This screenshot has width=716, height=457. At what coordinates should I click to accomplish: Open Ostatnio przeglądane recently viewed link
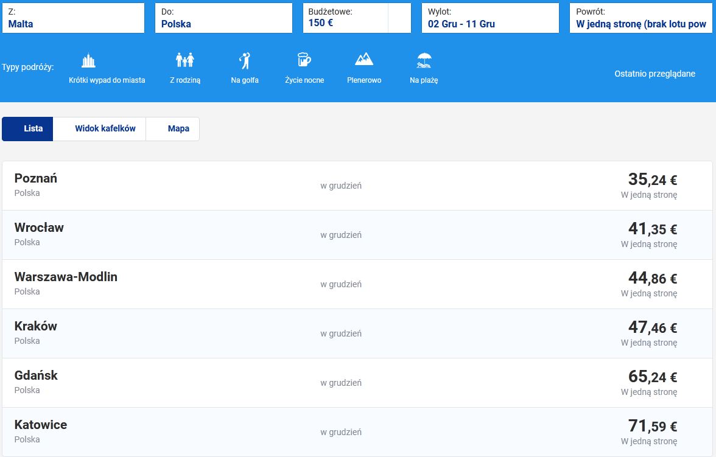[655, 74]
